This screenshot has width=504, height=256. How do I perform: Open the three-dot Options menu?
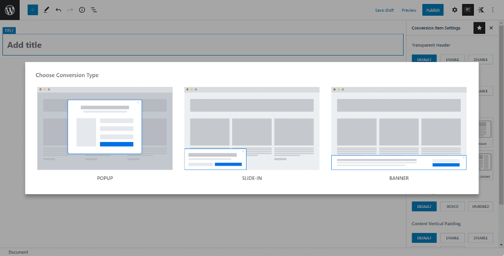(x=493, y=10)
